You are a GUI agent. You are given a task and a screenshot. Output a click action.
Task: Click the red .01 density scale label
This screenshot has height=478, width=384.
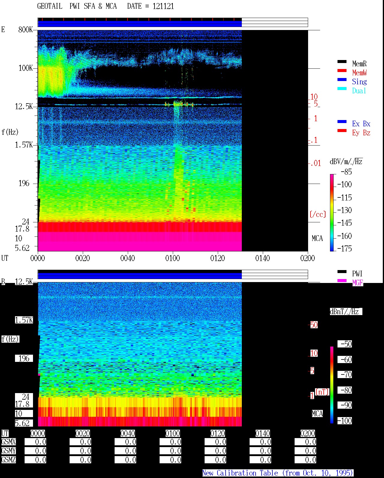click(315, 163)
